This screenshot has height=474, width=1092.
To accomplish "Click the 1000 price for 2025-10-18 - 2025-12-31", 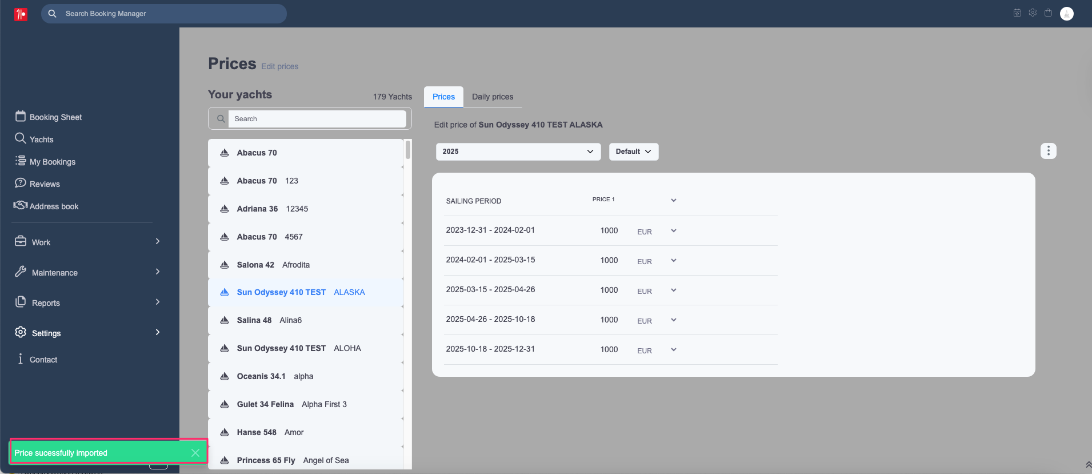I will [x=609, y=350].
